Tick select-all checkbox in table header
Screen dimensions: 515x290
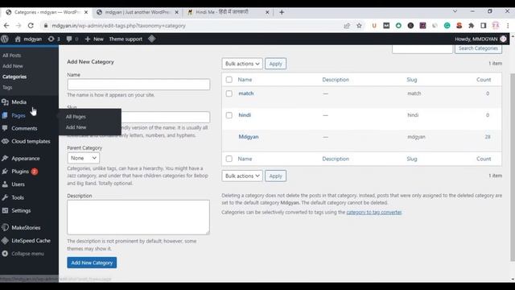pyautogui.click(x=229, y=80)
